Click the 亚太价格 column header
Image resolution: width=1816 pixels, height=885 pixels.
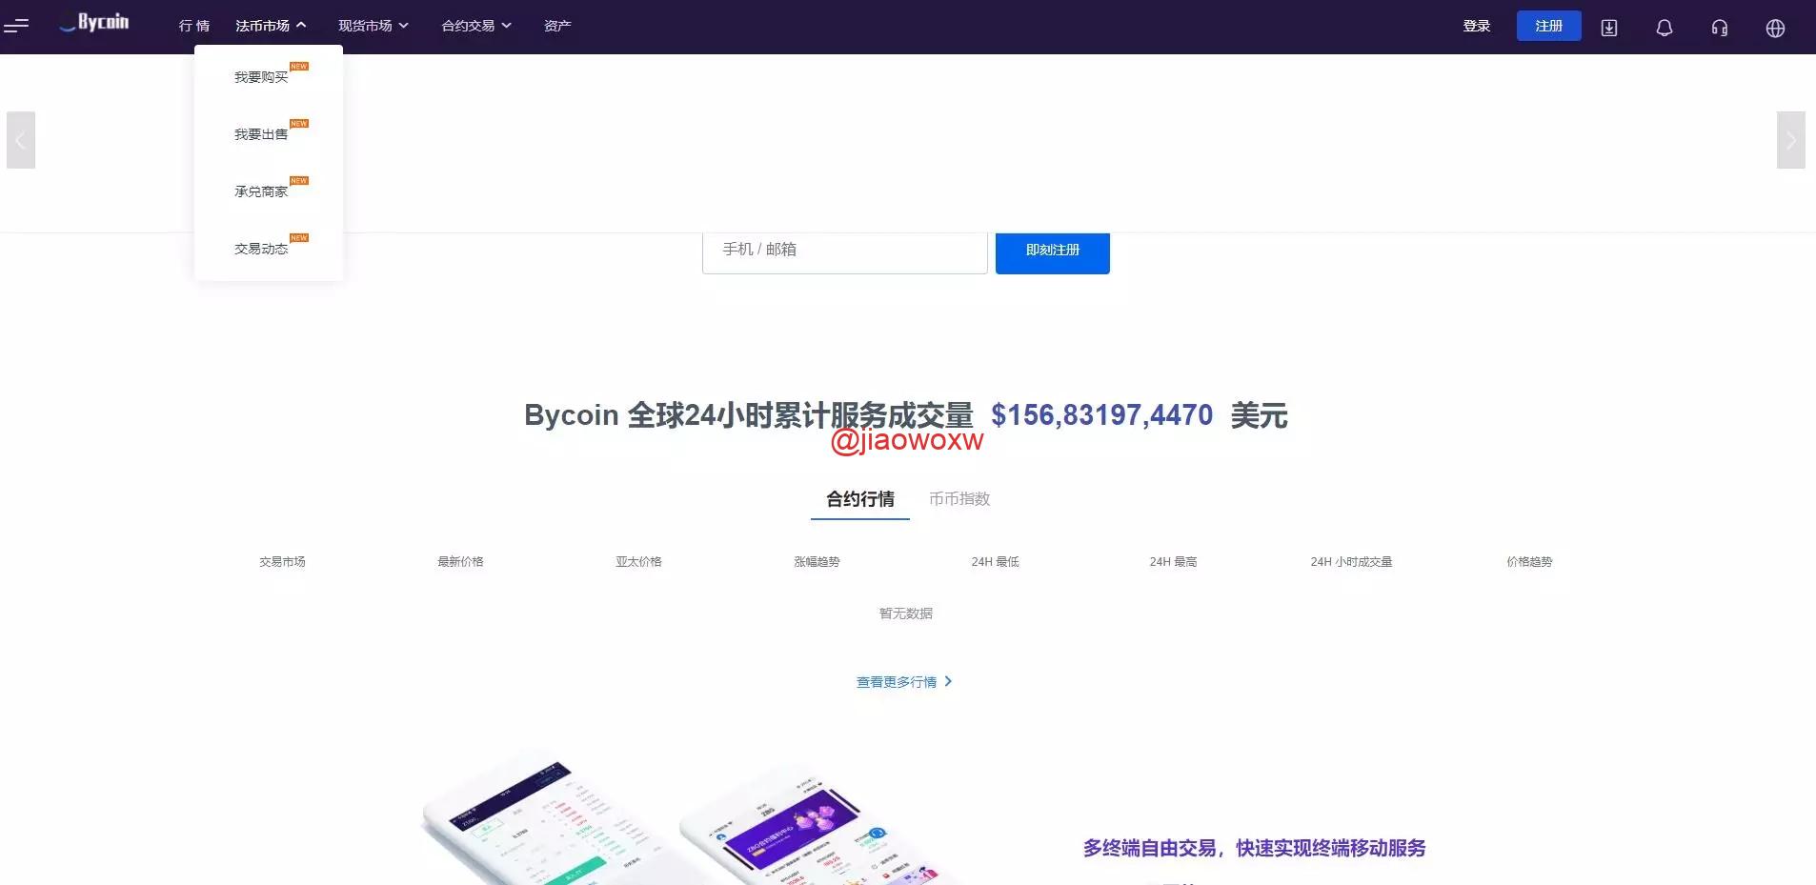pyautogui.click(x=638, y=562)
